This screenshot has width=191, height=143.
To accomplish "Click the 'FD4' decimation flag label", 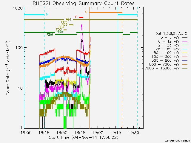I will pyautogui.click(x=61, y=27).
